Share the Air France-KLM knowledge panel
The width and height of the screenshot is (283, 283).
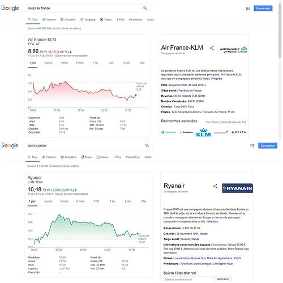click(x=212, y=48)
